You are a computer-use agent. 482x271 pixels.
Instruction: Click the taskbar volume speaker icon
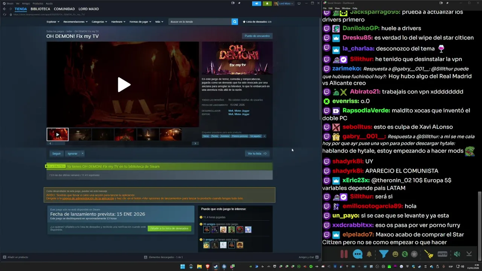coord(463,266)
